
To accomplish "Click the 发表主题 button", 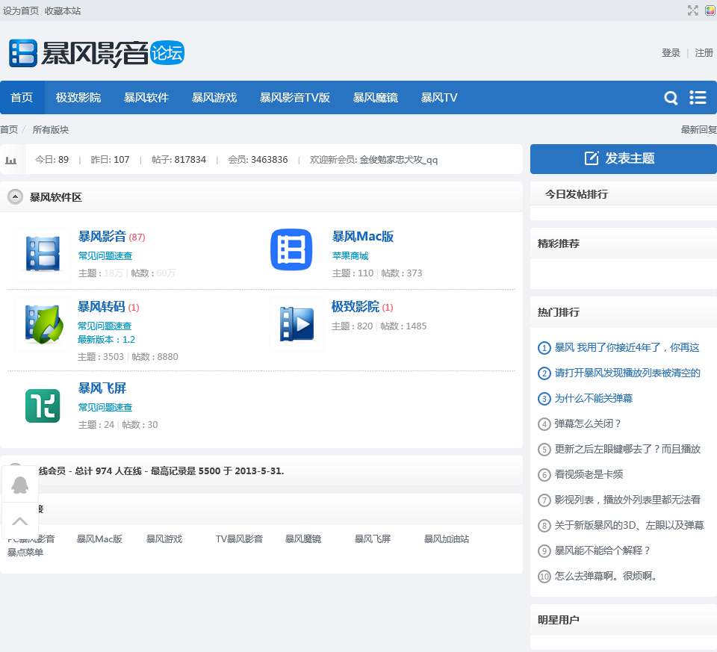I will click(x=623, y=158).
